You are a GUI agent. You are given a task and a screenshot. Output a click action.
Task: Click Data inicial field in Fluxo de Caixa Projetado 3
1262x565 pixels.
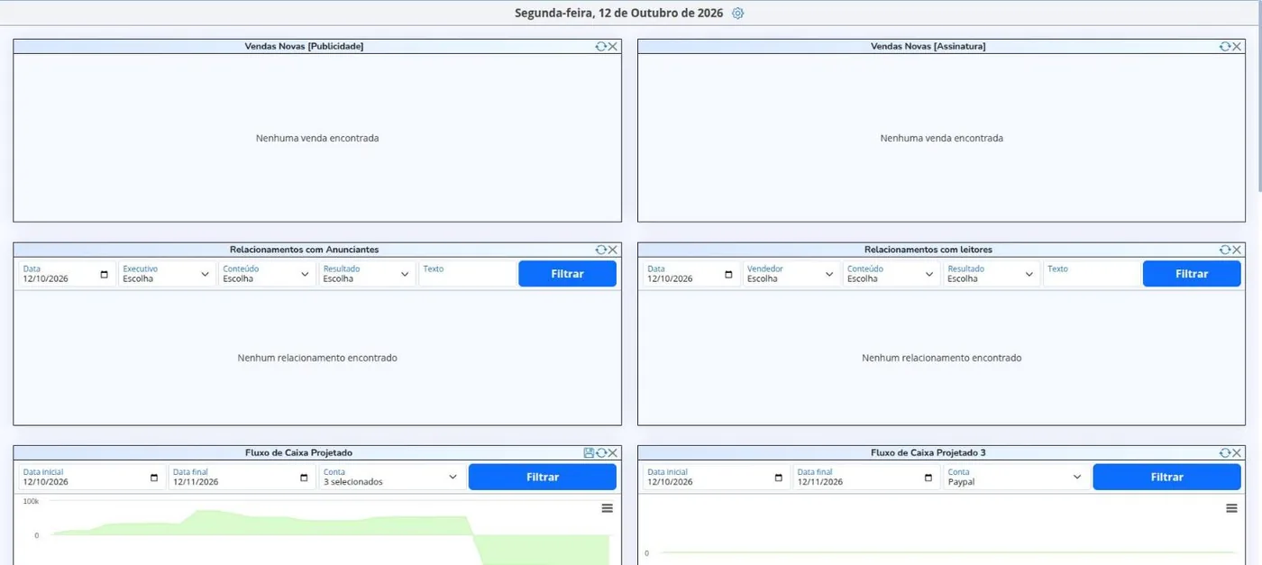pos(716,477)
